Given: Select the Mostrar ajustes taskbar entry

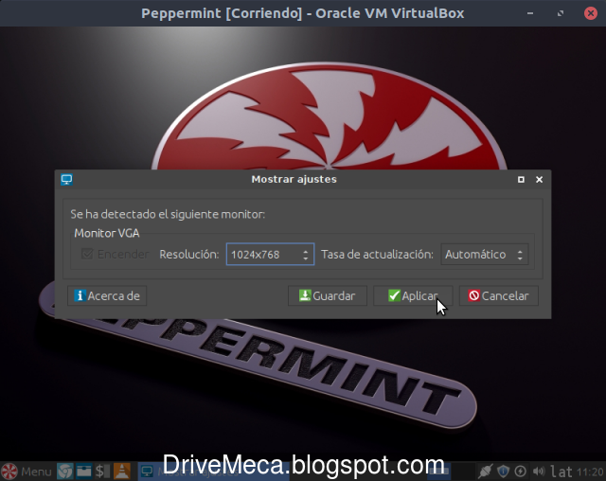Looking at the screenshot, I should [214, 472].
